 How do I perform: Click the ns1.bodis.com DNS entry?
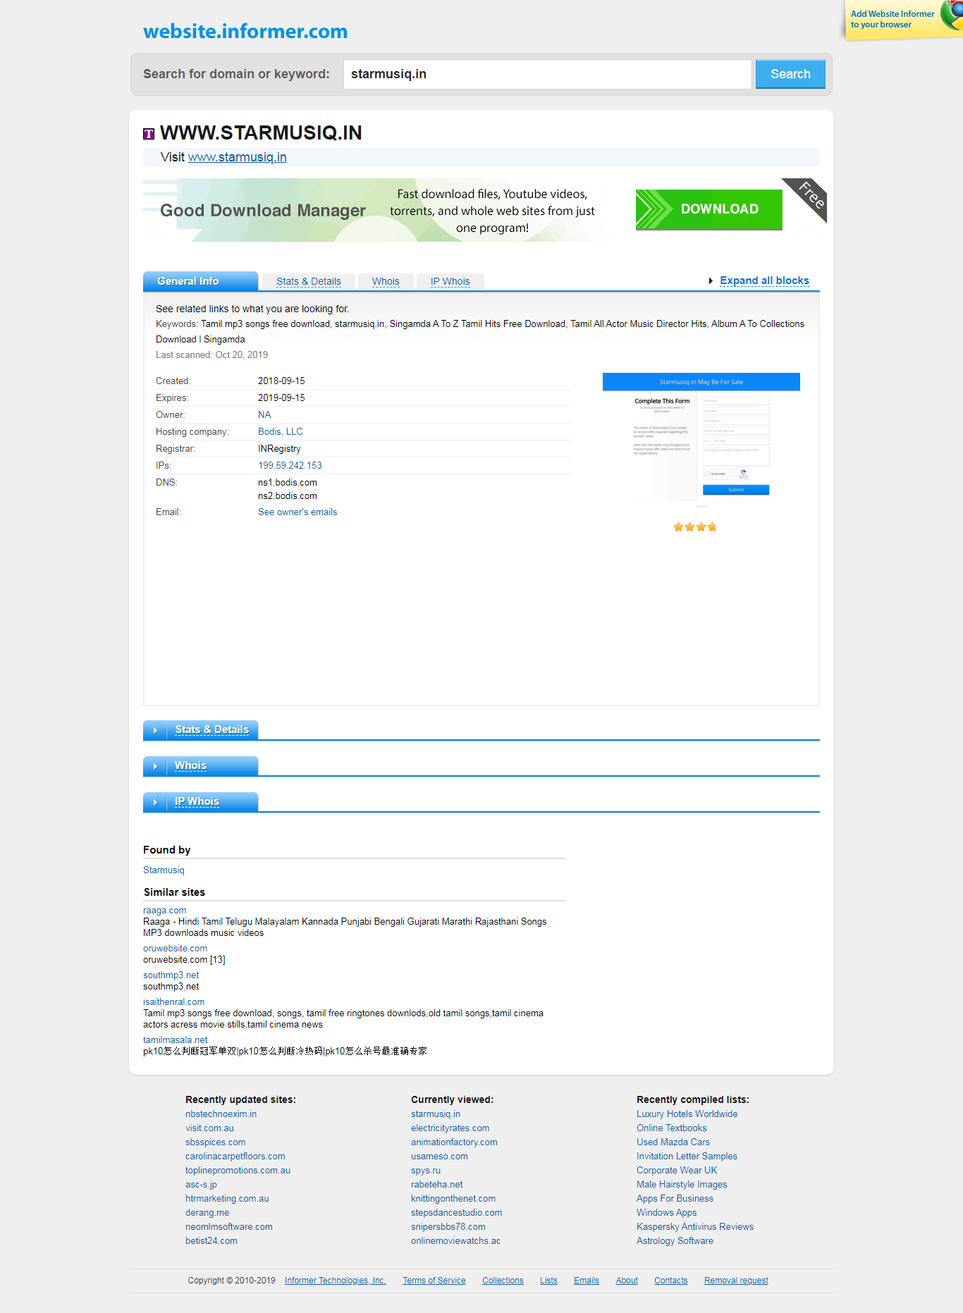(287, 483)
